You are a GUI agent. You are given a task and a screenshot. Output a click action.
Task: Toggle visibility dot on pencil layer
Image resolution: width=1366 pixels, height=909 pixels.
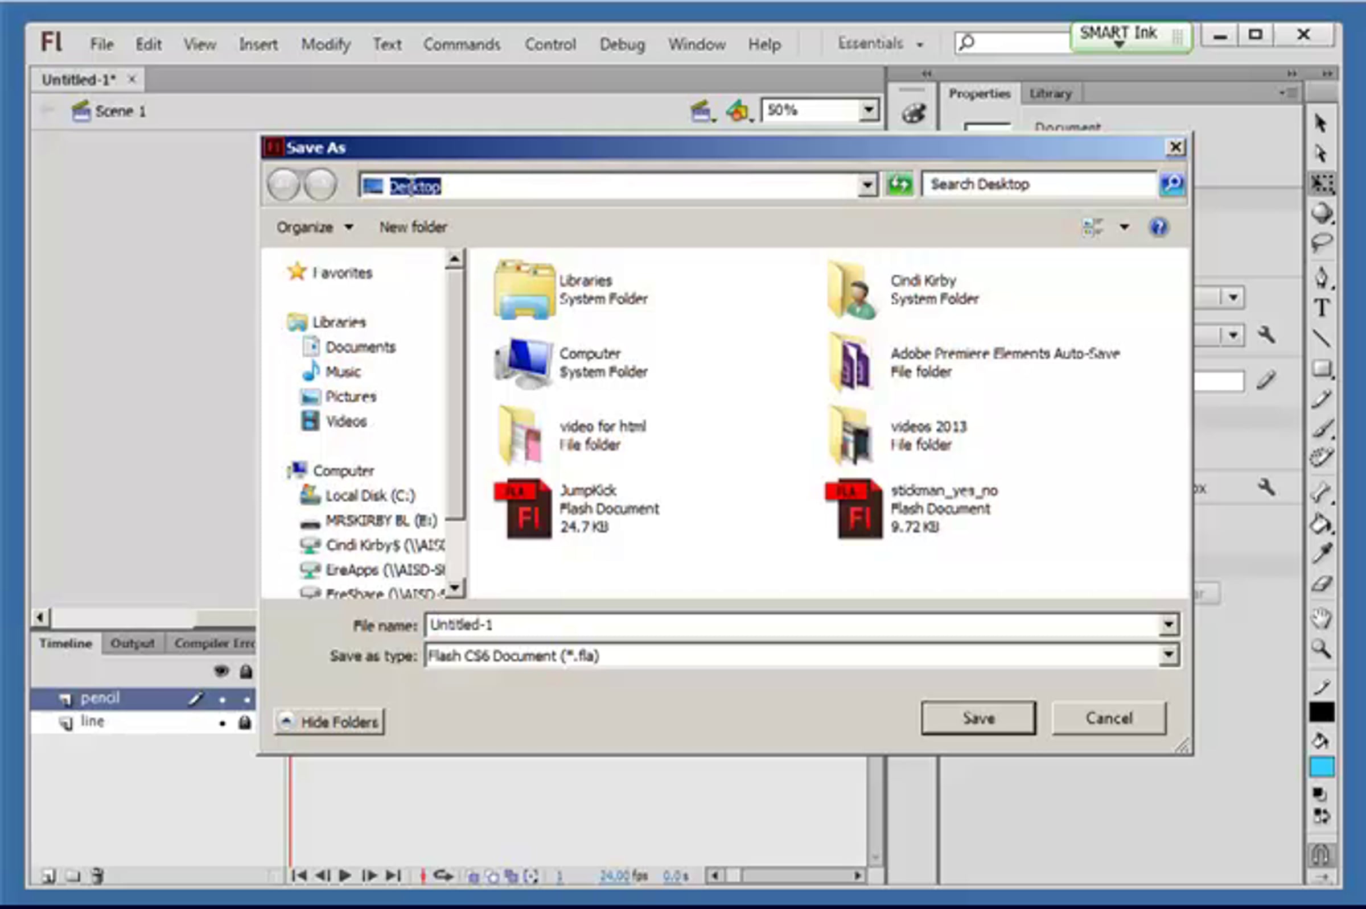[222, 700]
